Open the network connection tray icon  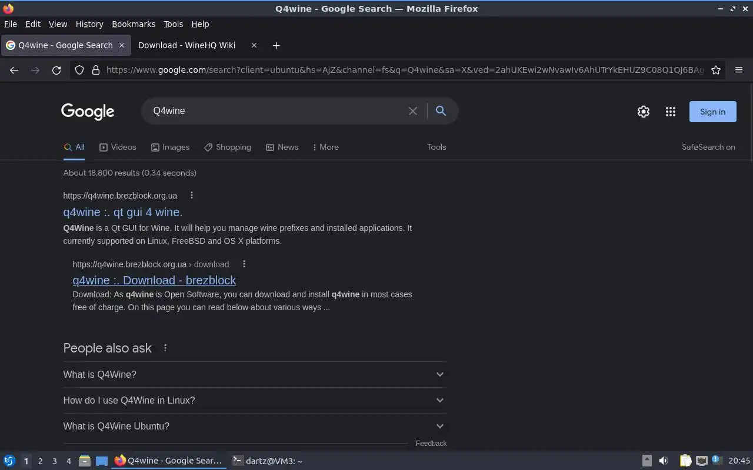tap(702, 461)
